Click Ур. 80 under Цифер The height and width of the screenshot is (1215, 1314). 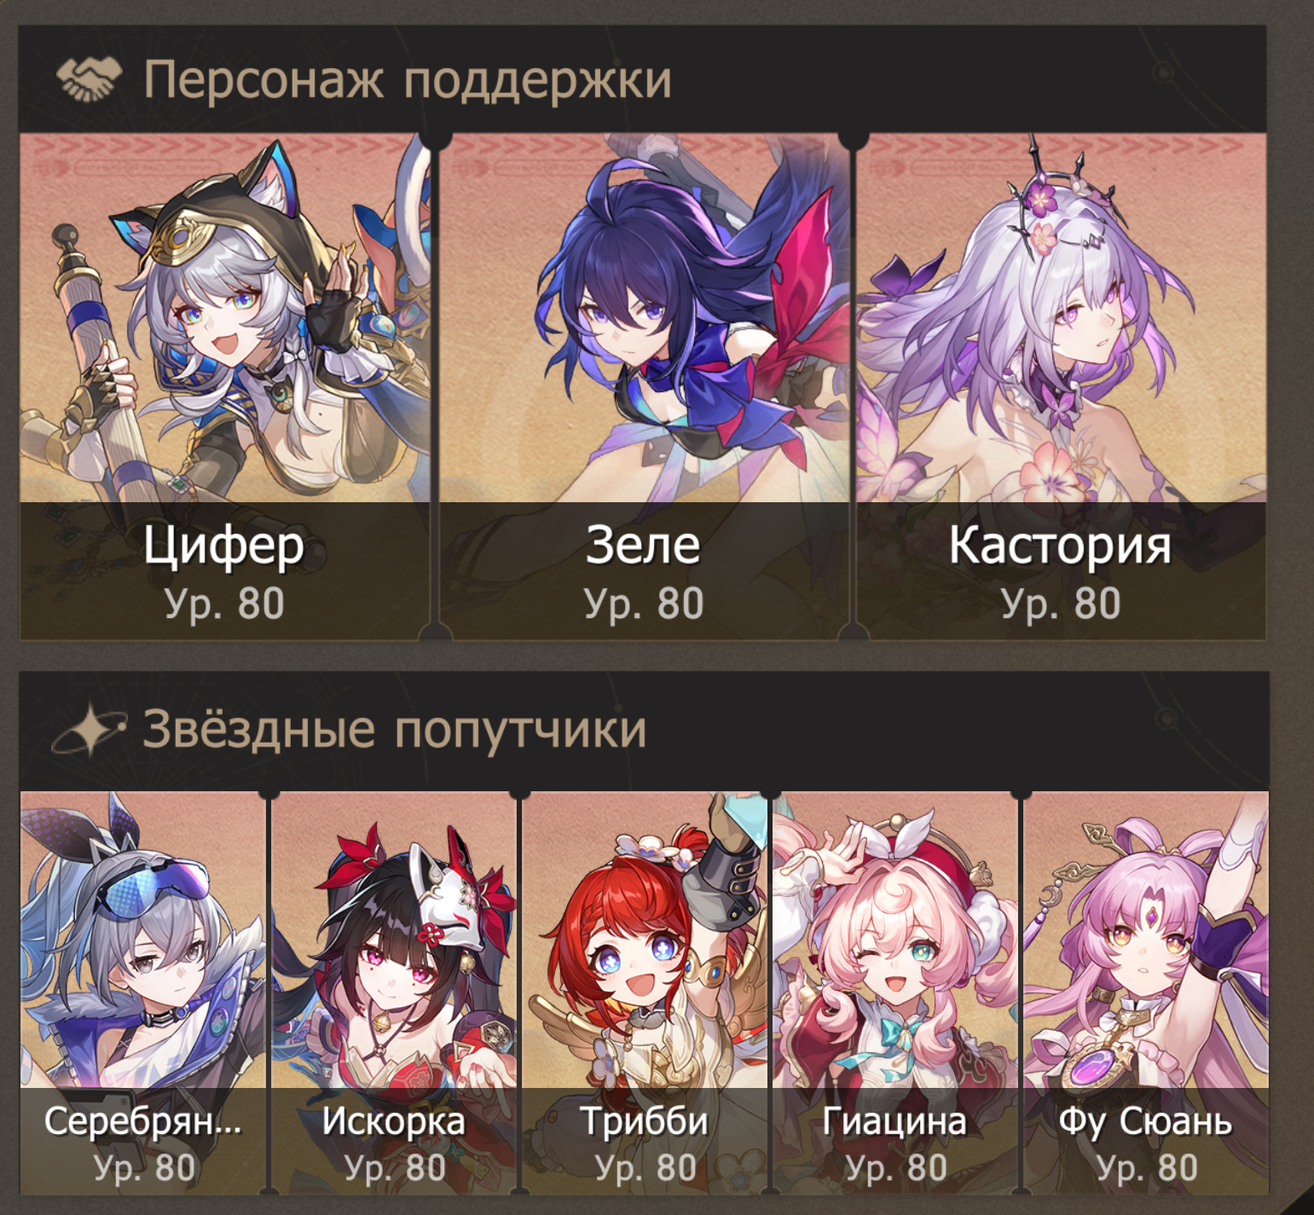(x=224, y=604)
